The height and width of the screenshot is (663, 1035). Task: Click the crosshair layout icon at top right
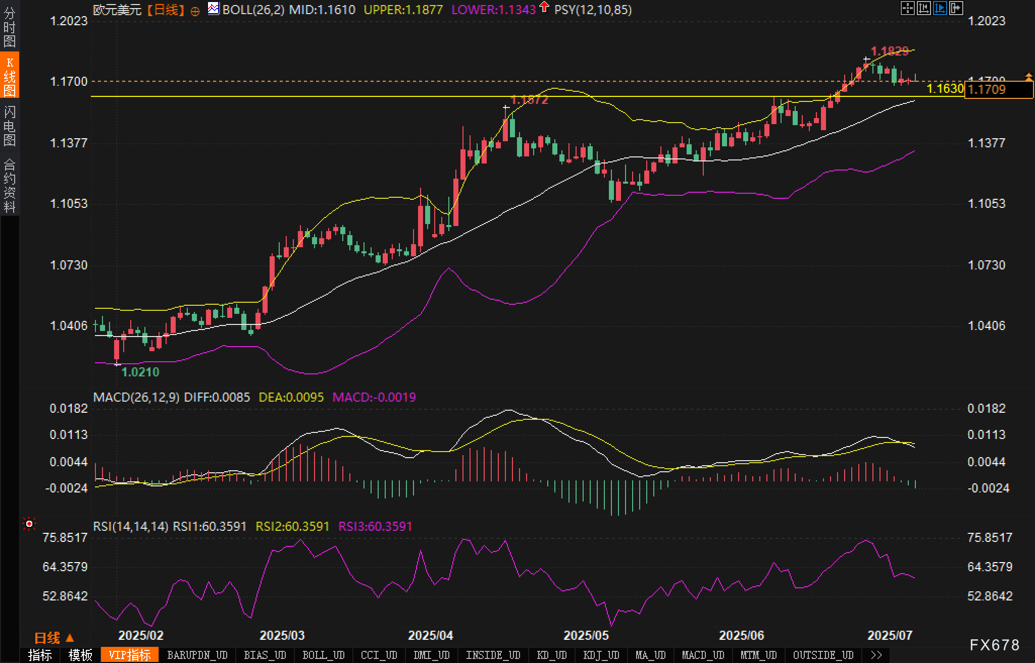[x=907, y=8]
